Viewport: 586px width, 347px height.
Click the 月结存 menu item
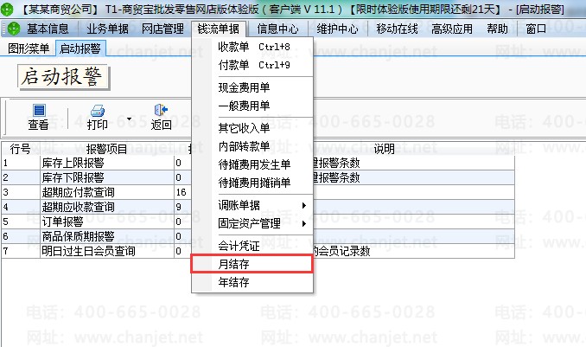click(252, 264)
